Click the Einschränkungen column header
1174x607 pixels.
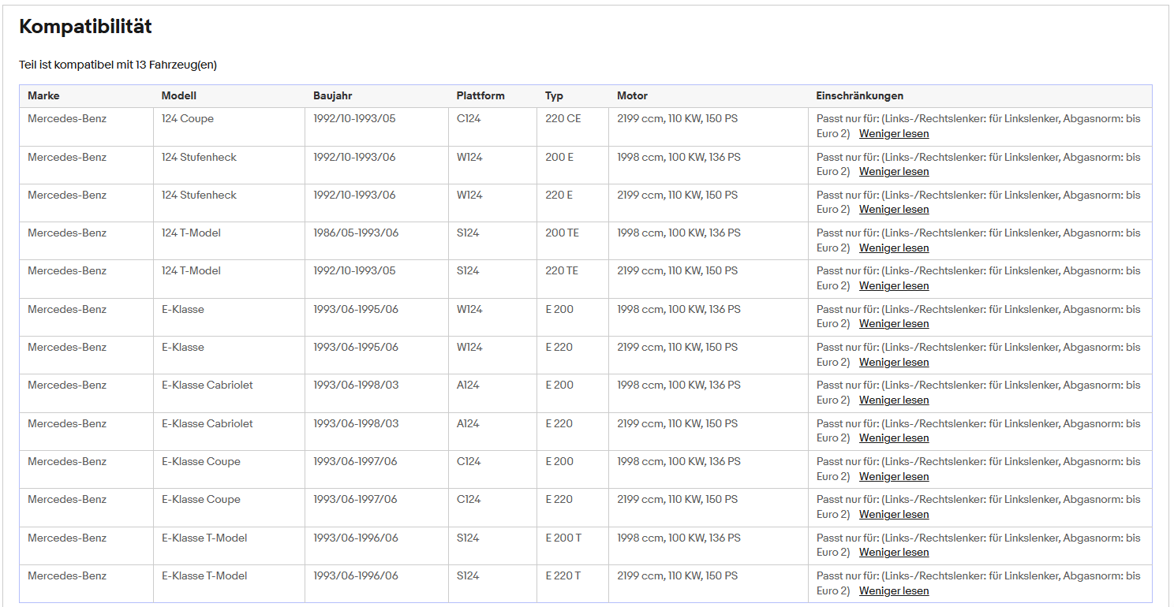(860, 95)
